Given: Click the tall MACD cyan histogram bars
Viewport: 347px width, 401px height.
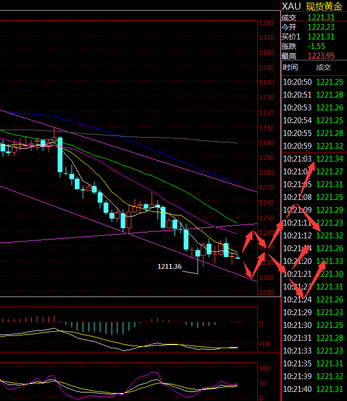Looking at the screenshot, I should pos(102,328).
